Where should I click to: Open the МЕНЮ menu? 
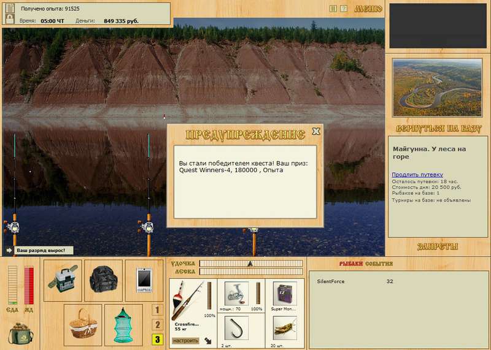pos(368,9)
